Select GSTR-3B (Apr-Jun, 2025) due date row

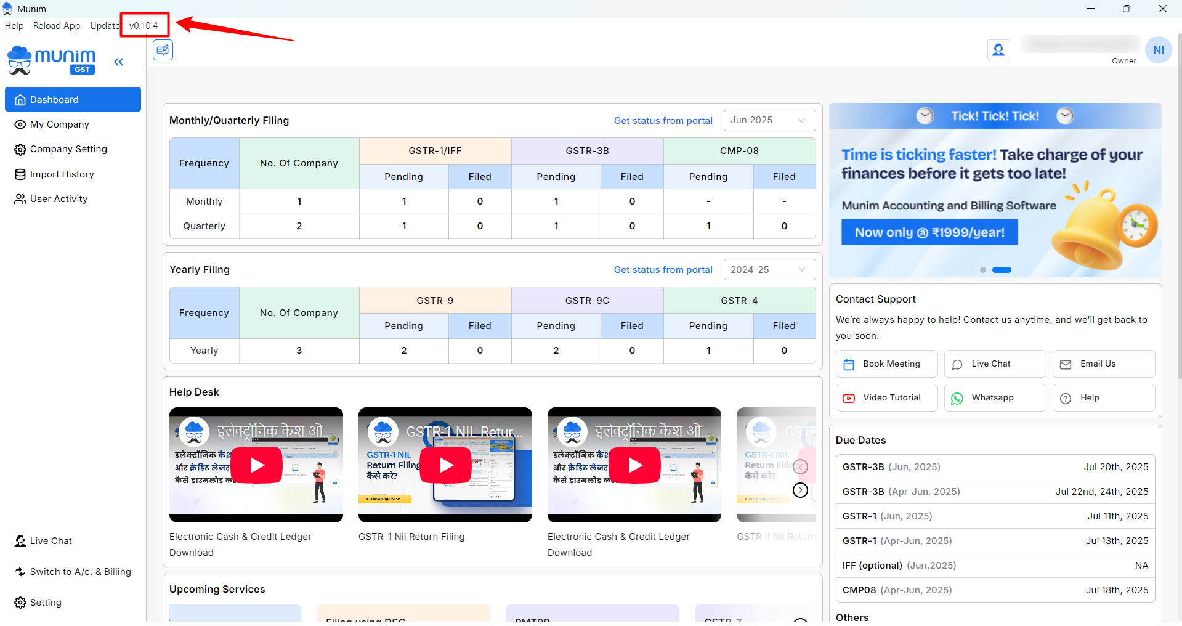coord(995,492)
